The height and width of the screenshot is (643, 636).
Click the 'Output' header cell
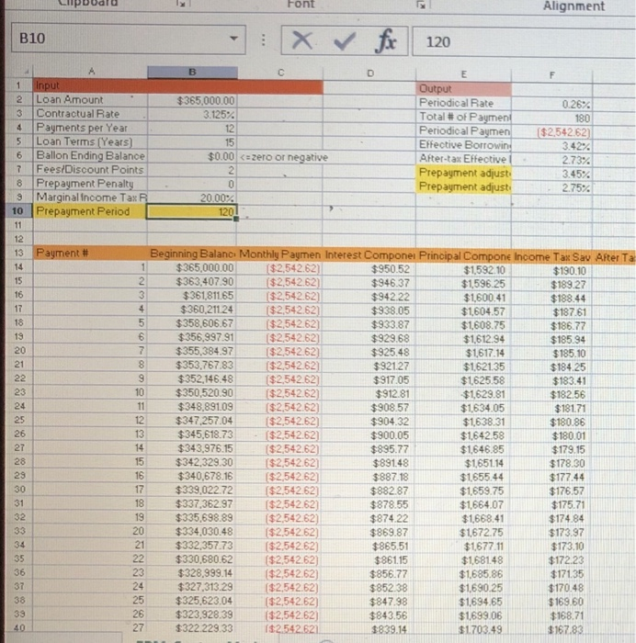pyautogui.click(x=463, y=89)
